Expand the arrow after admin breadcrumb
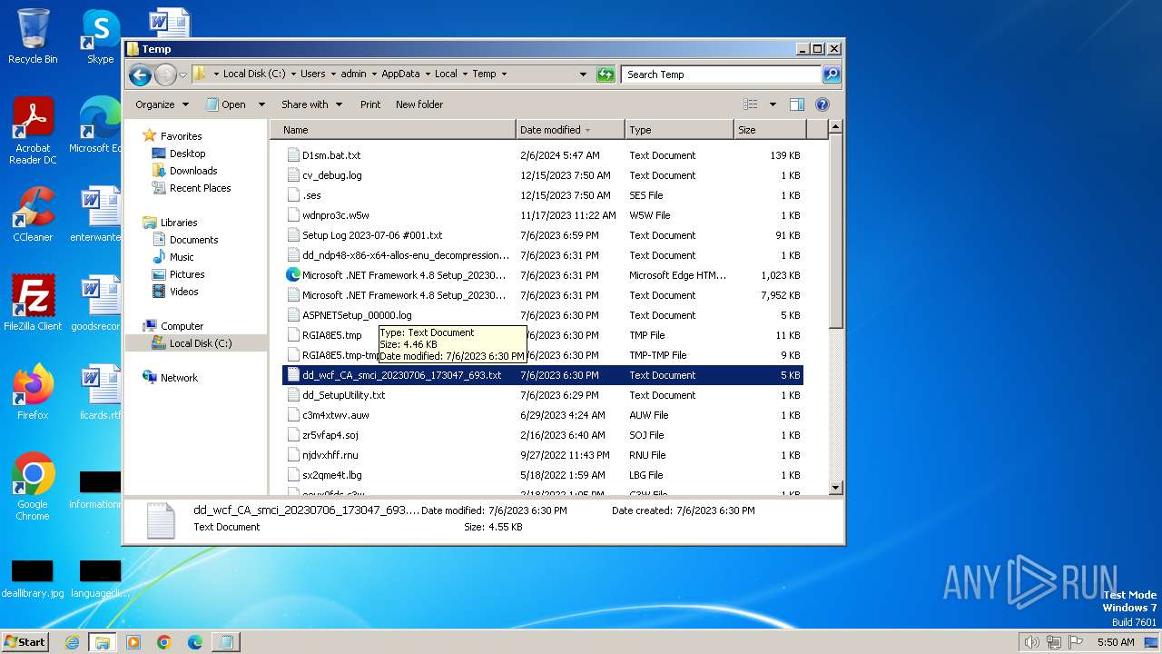The width and height of the screenshot is (1162, 654). (373, 74)
